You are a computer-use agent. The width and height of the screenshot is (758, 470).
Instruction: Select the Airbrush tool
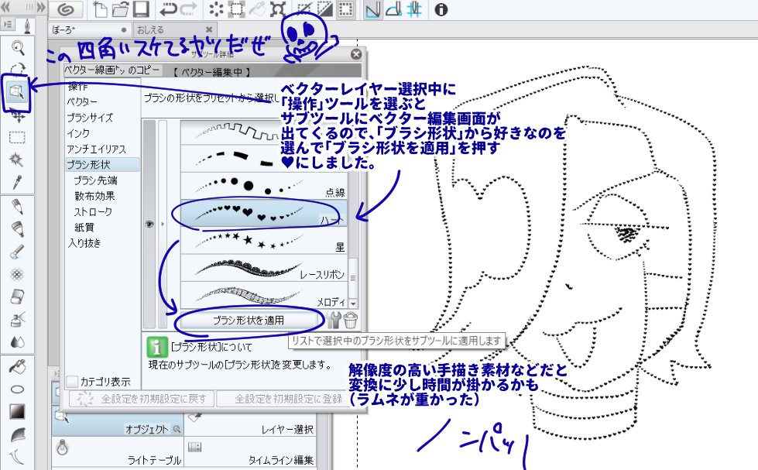coord(17,319)
